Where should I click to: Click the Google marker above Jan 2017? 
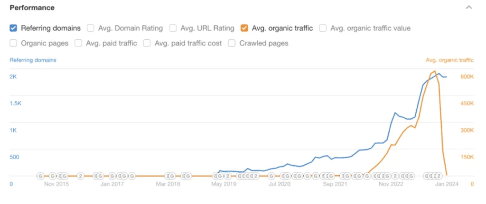tap(113, 176)
